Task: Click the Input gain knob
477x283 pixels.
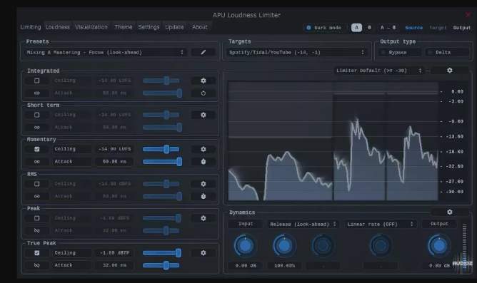Action: (246, 245)
